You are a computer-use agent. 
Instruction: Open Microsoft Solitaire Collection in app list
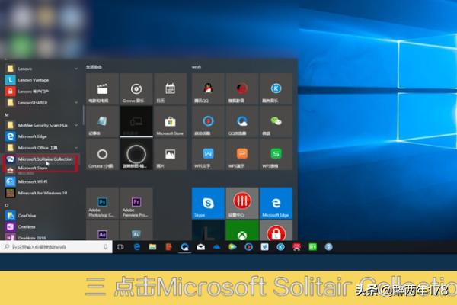pyautogui.click(x=41, y=159)
